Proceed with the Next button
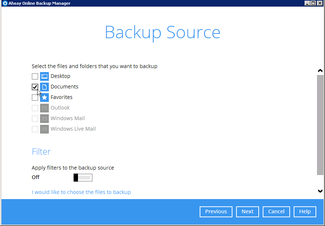The image size is (325, 226). tap(247, 211)
